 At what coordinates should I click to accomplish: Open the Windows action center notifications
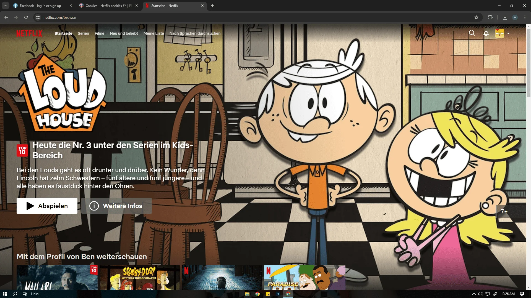[x=522, y=294]
